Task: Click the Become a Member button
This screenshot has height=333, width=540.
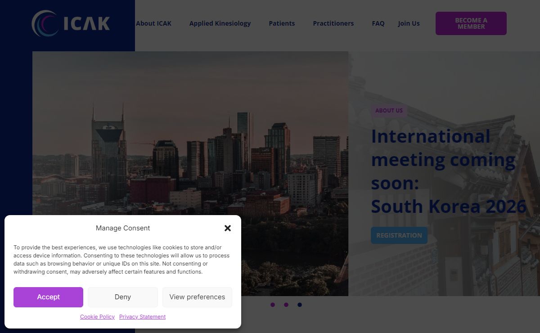Action: [x=471, y=23]
